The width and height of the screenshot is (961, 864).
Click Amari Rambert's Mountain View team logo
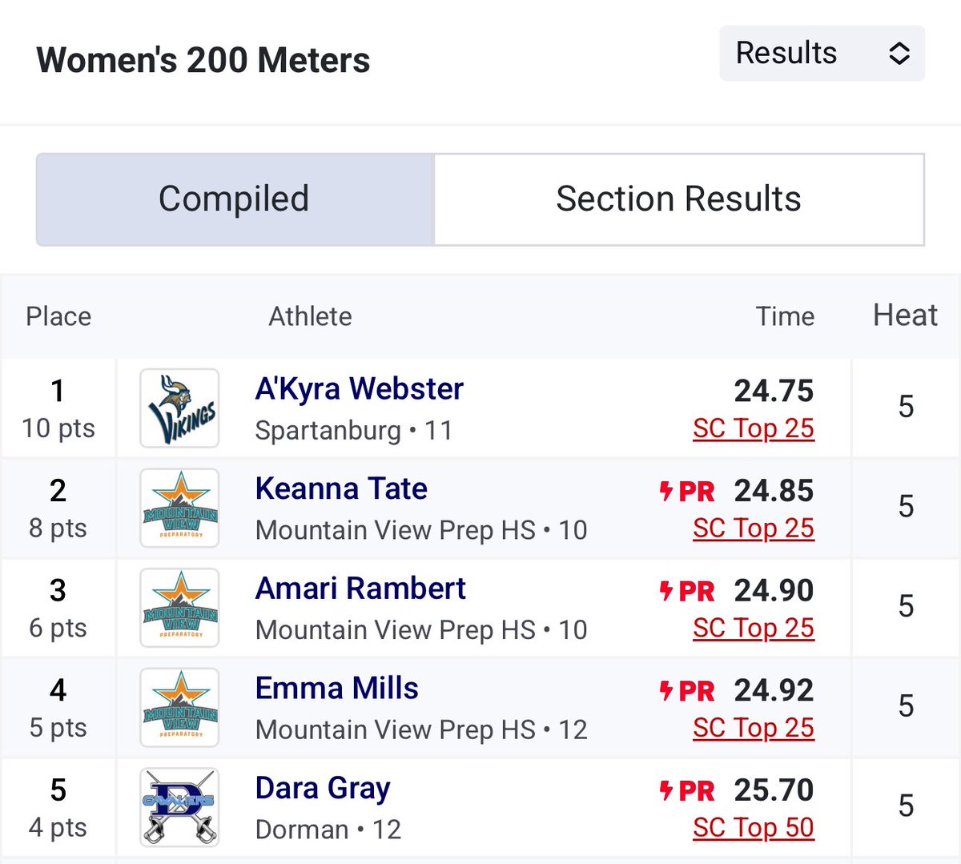coord(179,608)
